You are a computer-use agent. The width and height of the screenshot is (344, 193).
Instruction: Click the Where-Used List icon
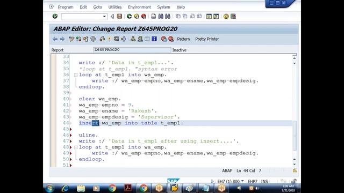pos(124,39)
